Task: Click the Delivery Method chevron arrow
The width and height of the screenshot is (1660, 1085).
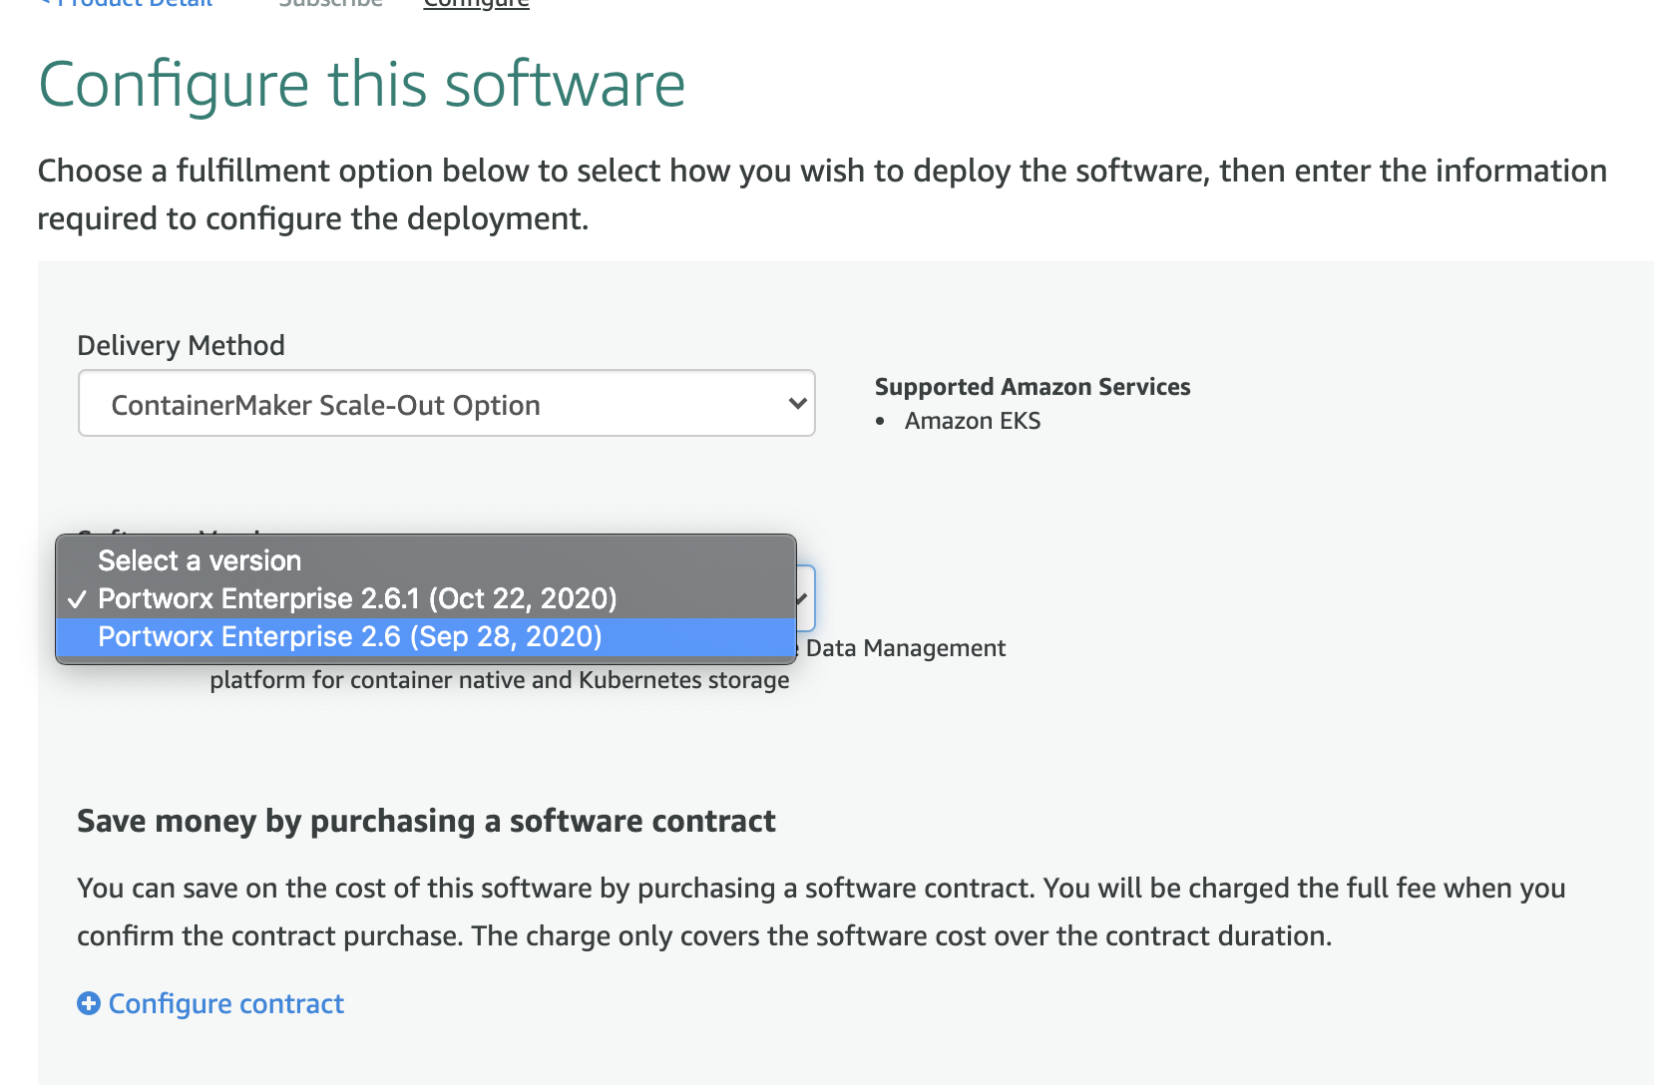Action: click(x=797, y=404)
